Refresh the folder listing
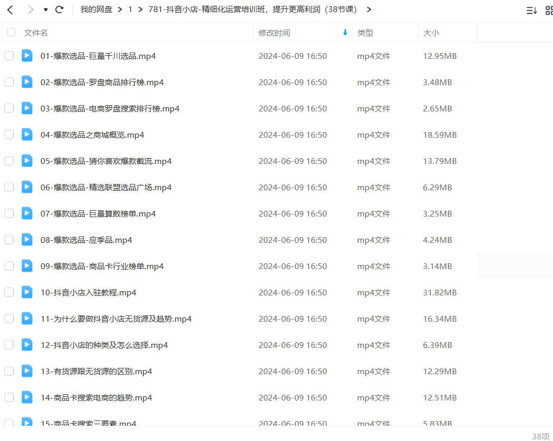553x441 pixels. [x=59, y=9]
